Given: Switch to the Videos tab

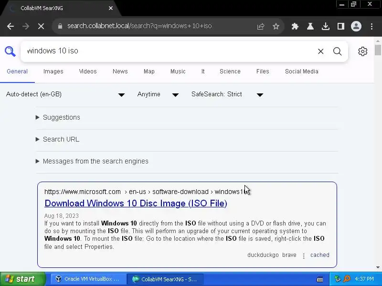Looking at the screenshot, I should pyautogui.click(x=88, y=71).
